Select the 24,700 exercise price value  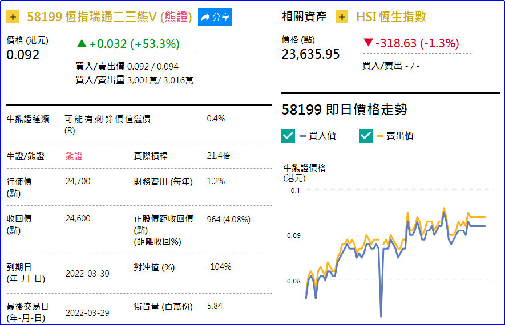(x=78, y=181)
